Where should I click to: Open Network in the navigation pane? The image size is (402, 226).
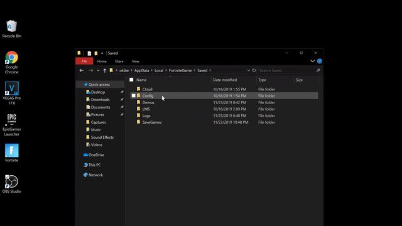(x=93, y=175)
